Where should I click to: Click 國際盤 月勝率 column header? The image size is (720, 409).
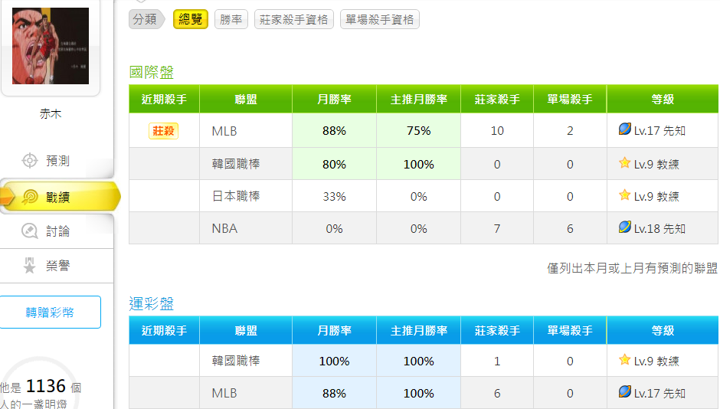coord(334,99)
